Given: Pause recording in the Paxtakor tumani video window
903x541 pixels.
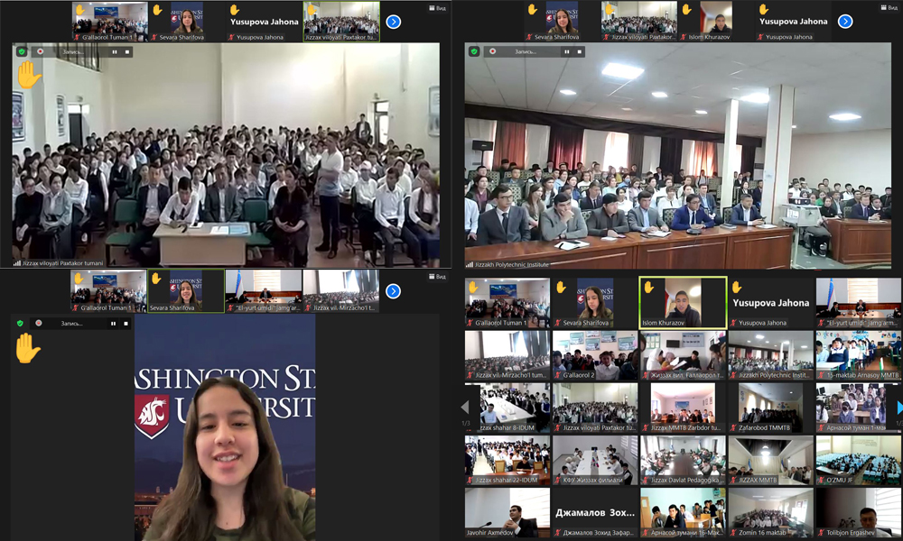Looking at the screenshot, I should (114, 51).
